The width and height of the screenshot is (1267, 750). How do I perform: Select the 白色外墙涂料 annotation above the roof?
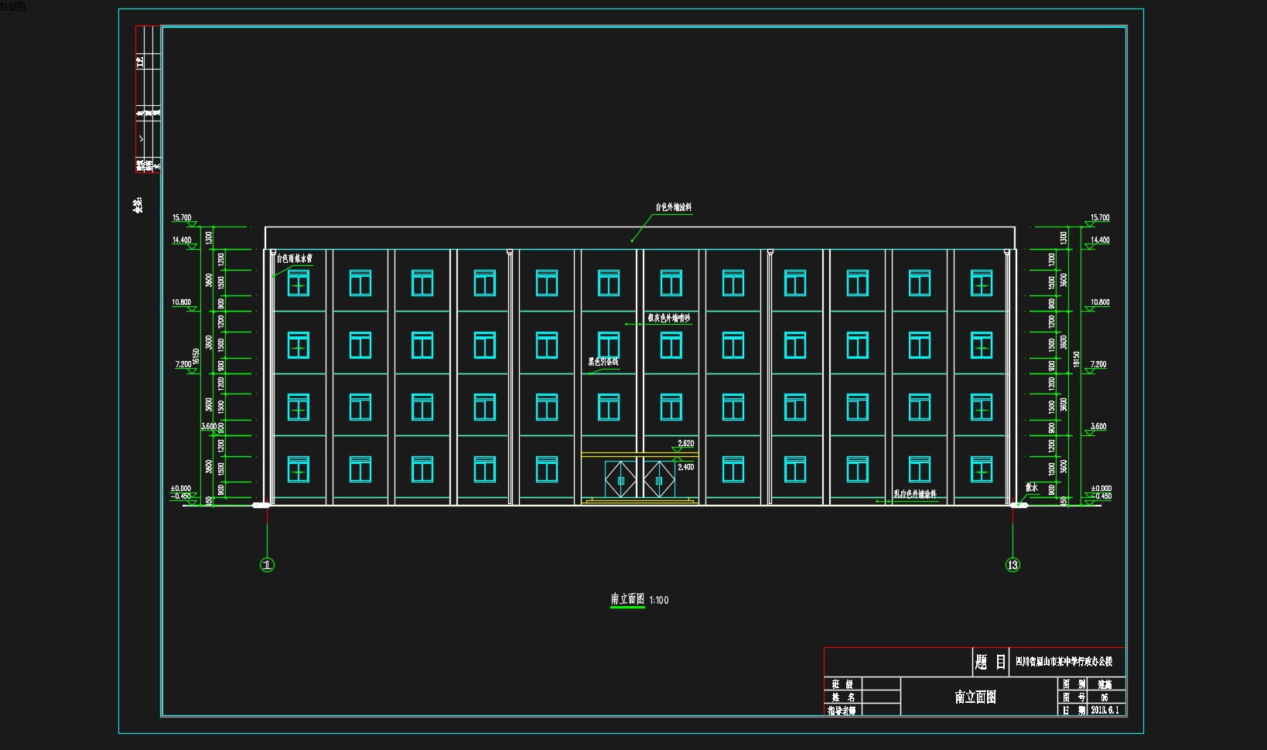point(674,207)
